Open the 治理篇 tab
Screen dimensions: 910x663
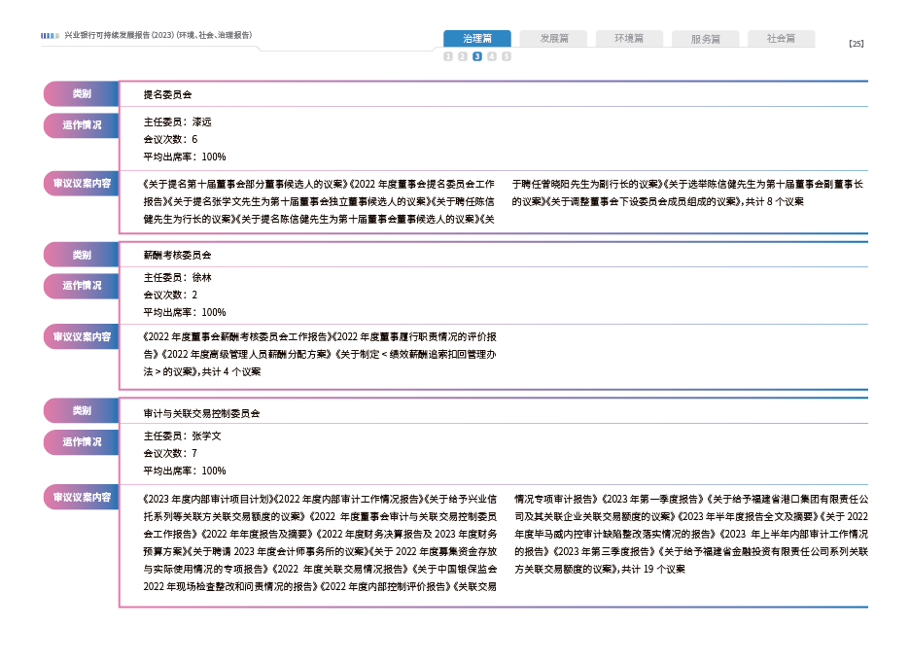point(476,39)
